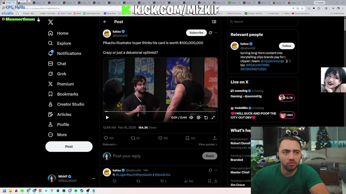Image resolution: width=346 pixels, height=194 pixels.
Task: Open @GoldinCo mention link
Action: point(162,175)
